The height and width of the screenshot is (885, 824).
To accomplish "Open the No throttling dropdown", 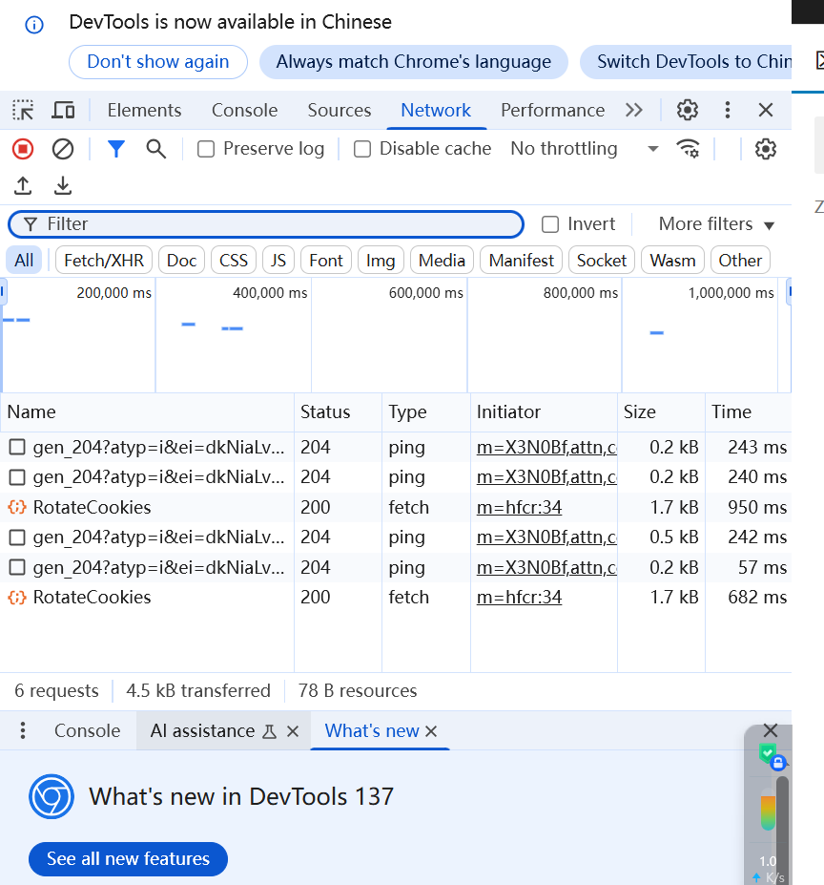I will (x=585, y=149).
